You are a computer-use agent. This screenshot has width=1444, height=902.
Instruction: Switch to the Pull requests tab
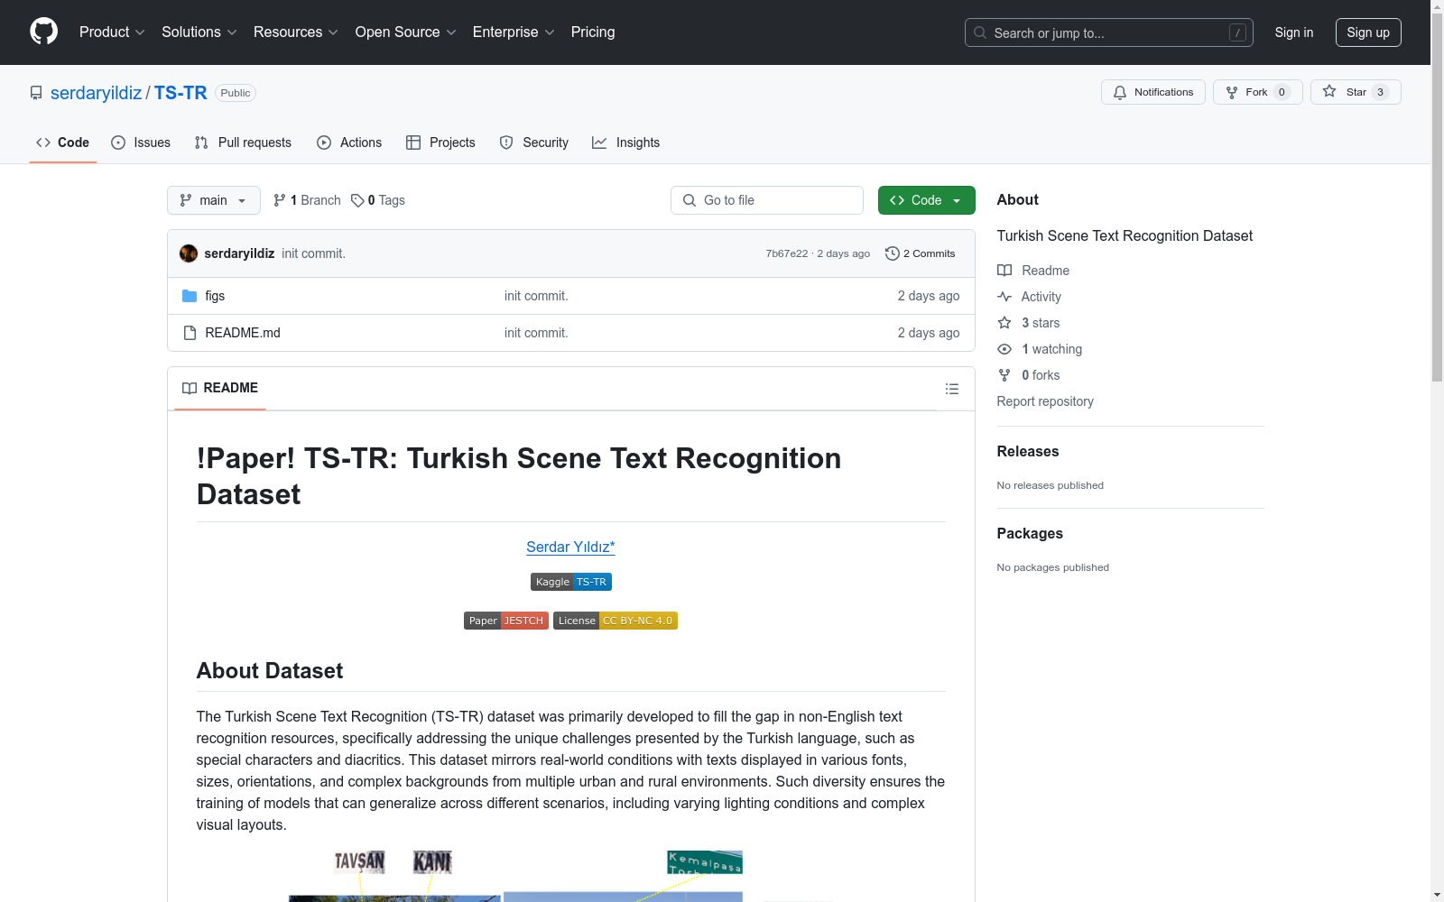point(243,143)
